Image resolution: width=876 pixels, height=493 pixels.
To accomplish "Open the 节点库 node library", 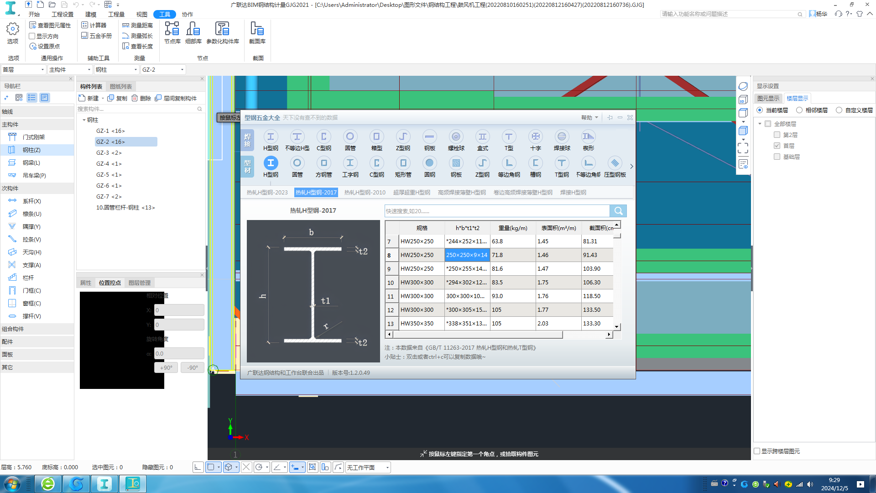I will (172, 32).
